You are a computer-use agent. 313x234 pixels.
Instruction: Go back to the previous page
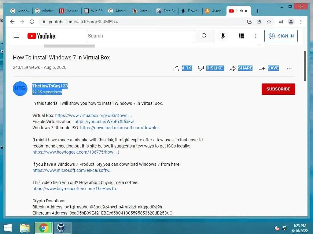tap(12, 22)
